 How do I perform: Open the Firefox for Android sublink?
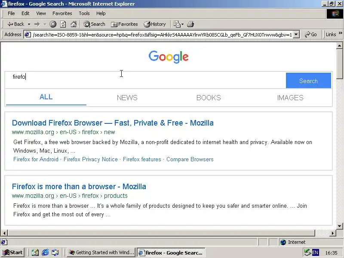click(x=36, y=159)
